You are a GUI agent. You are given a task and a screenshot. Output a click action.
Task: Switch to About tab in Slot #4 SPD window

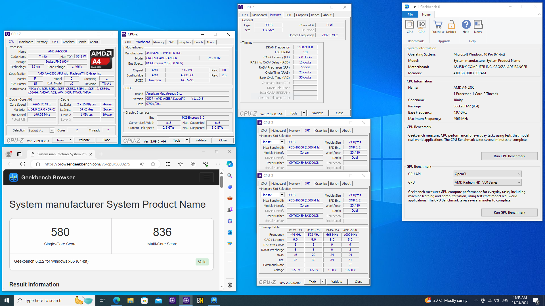tap(346, 131)
